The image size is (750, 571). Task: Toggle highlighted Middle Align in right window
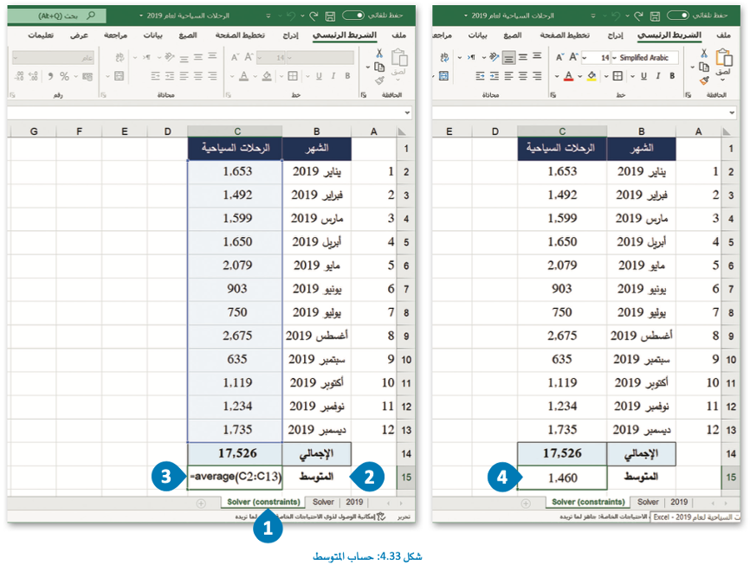(x=508, y=58)
